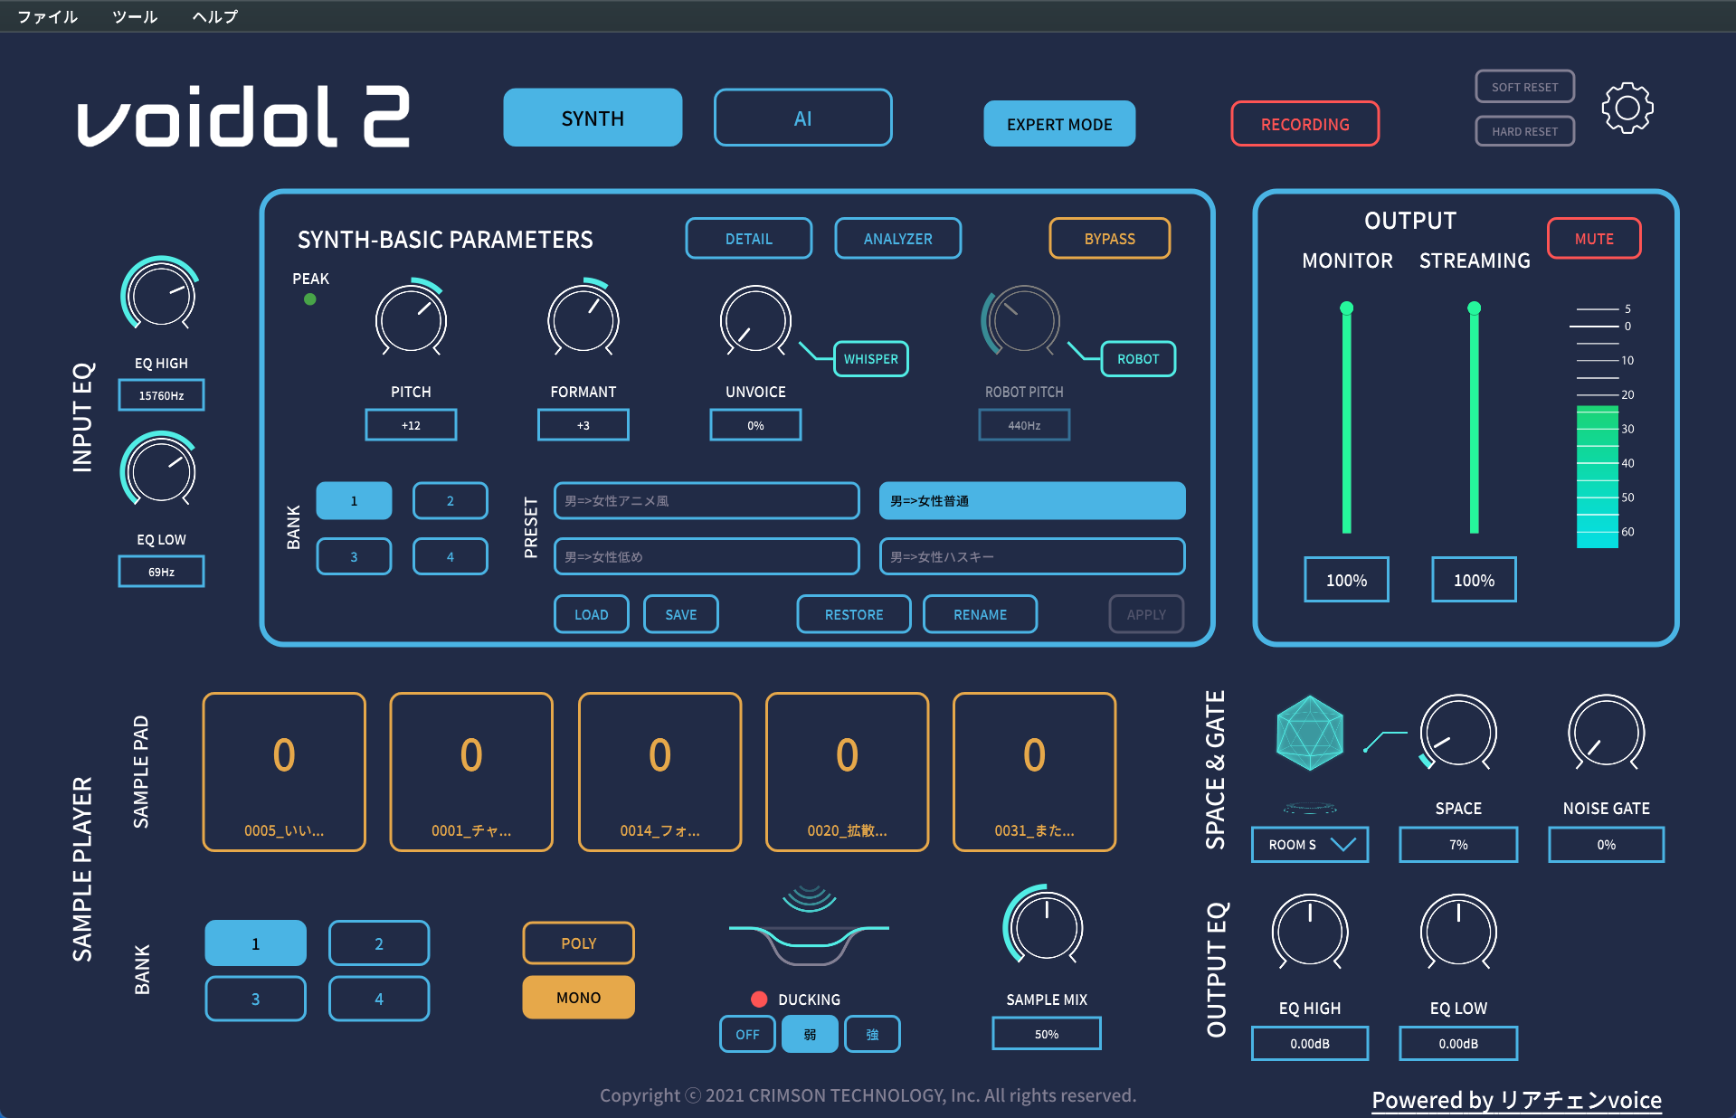Click the SAMPLE MIX knob
Image resolution: width=1736 pixels, height=1118 pixels.
tap(1046, 926)
